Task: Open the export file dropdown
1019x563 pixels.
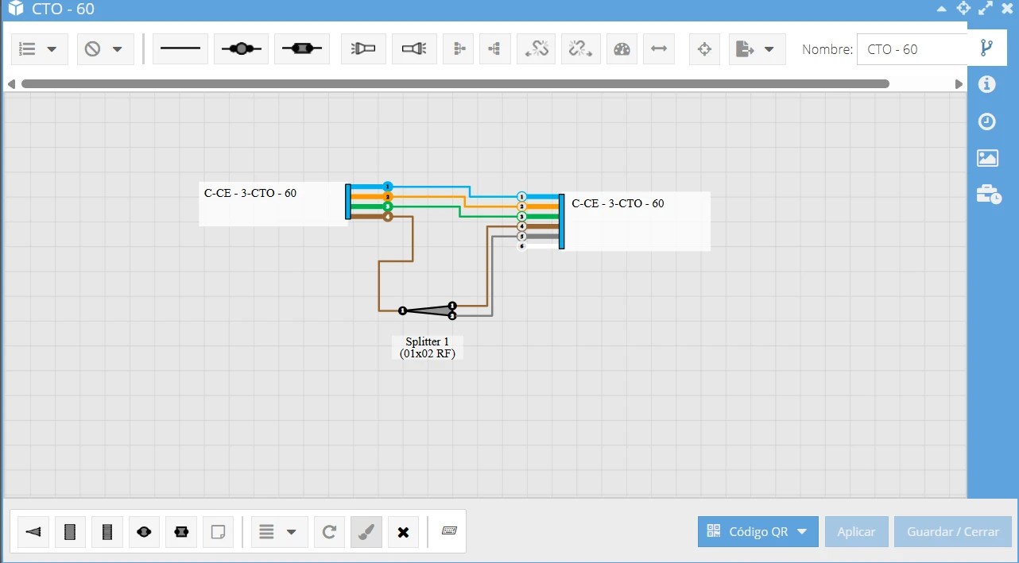Action: (757, 49)
